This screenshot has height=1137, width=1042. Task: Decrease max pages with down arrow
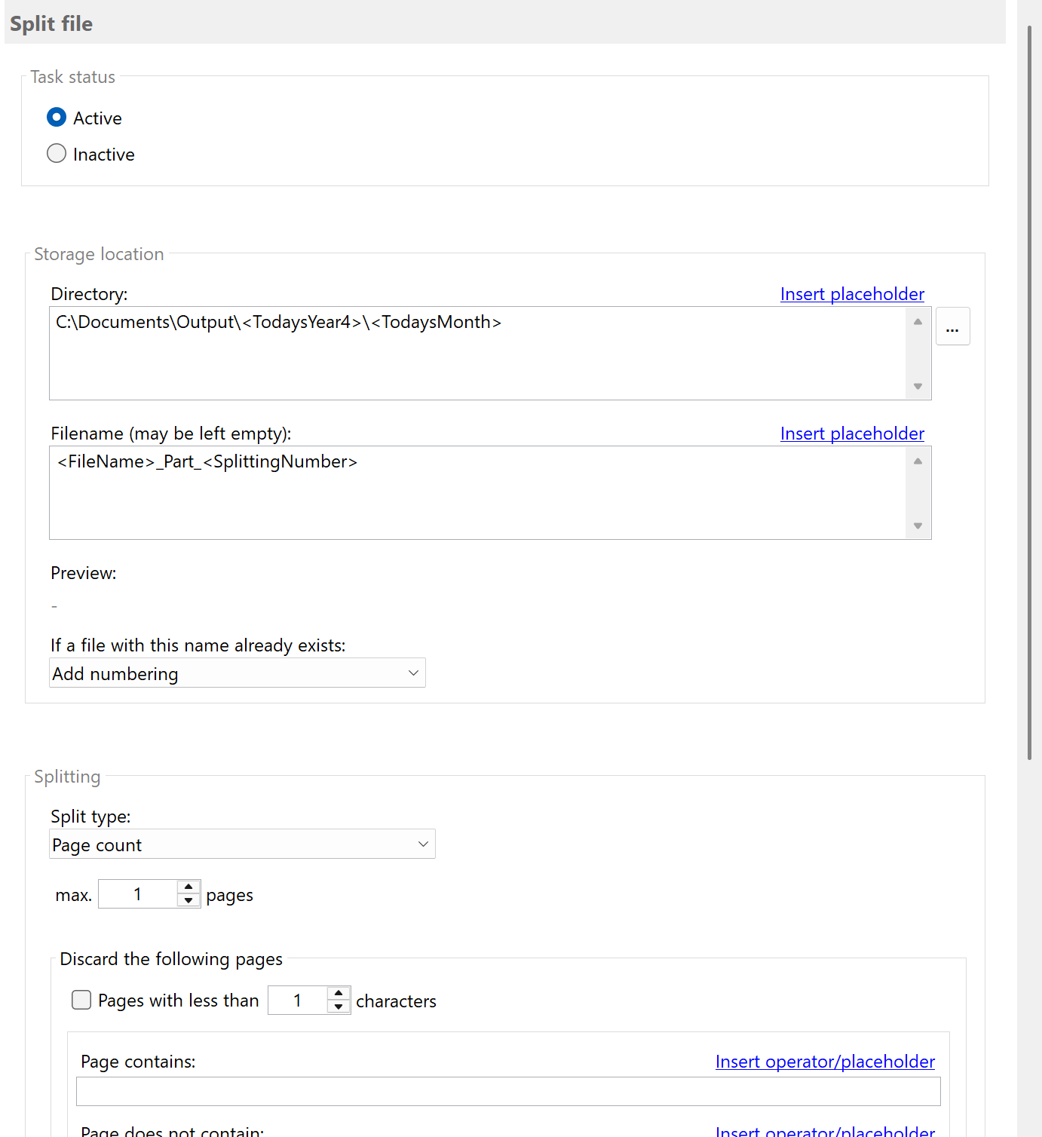pos(188,900)
